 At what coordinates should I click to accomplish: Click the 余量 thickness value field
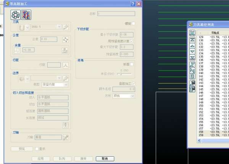29,50
